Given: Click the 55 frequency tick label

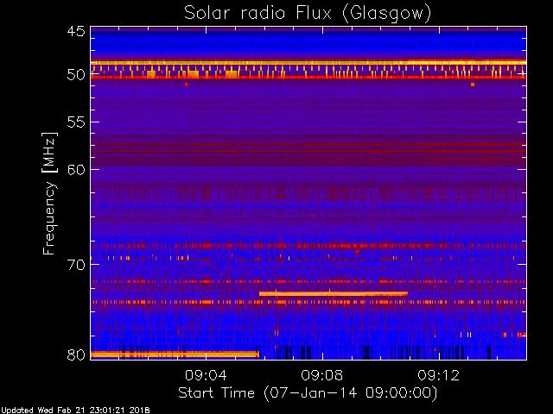Looking at the screenshot, I should coord(76,122).
